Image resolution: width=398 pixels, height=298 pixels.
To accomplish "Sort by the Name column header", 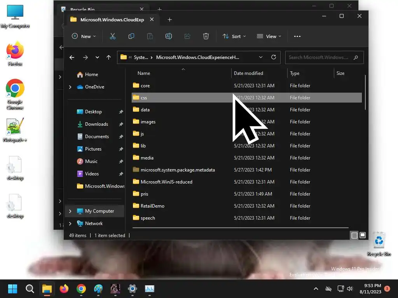I will point(144,73).
